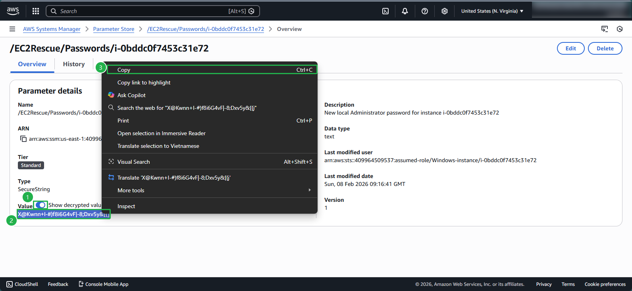Image resolution: width=632 pixels, height=291 pixels.
Task: Open the side navigation hamburger menu
Action: pyautogui.click(x=12, y=29)
